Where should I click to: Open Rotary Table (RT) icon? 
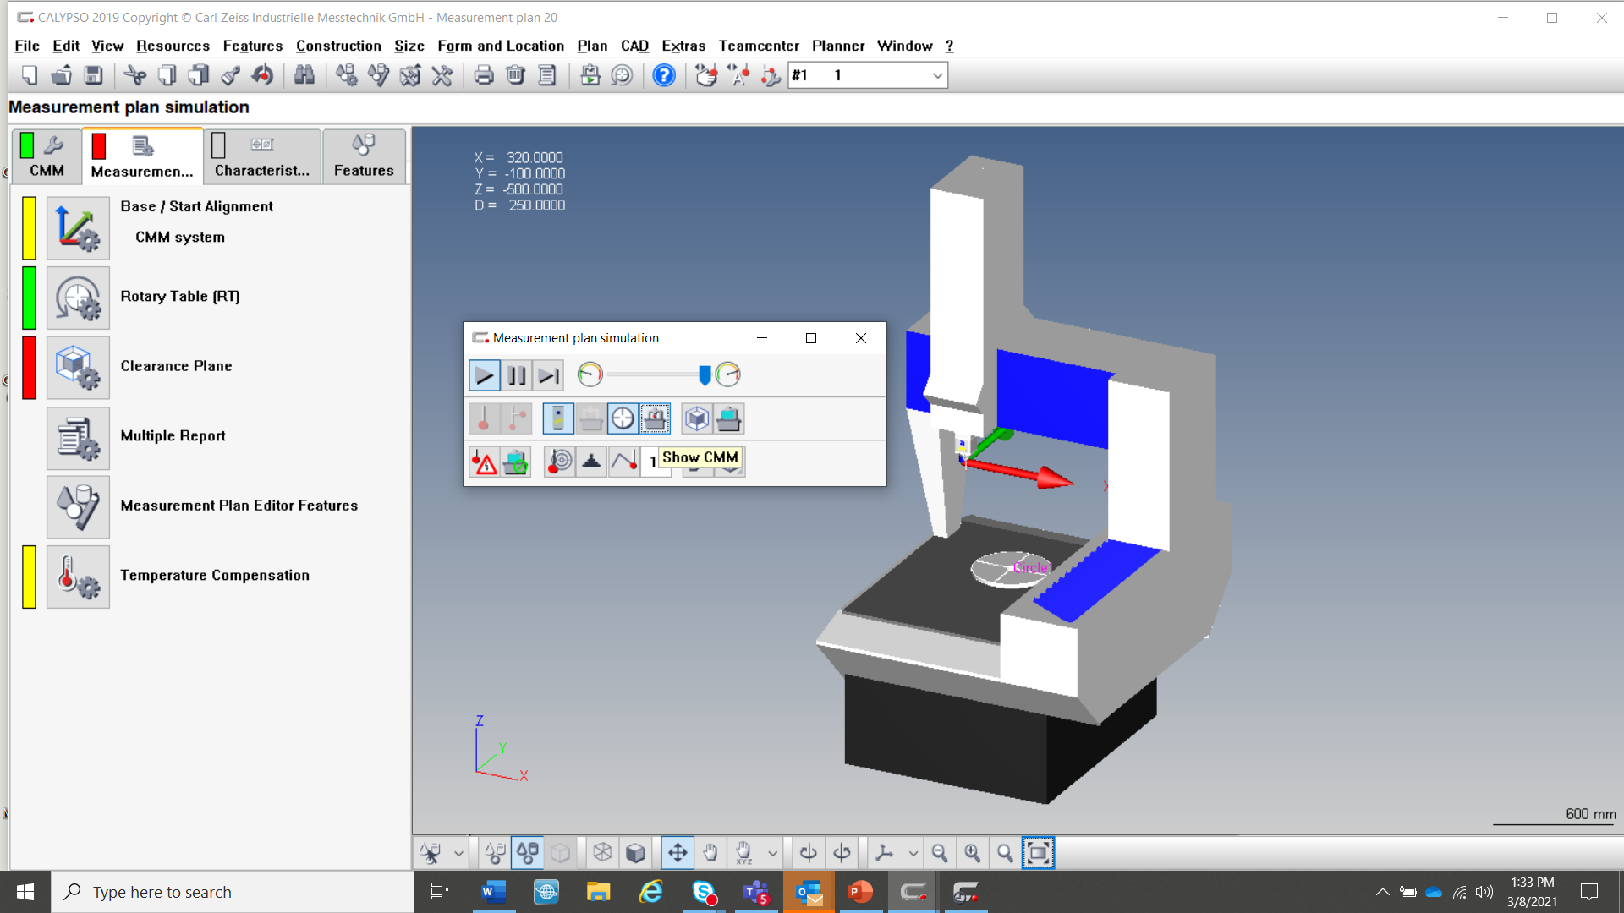(78, 298)
